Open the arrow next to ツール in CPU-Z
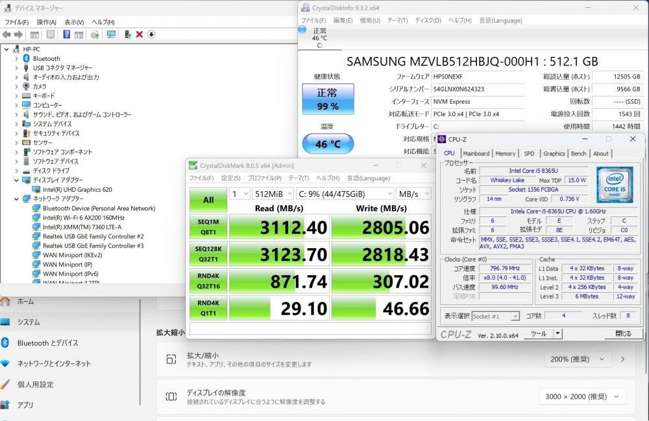 pos(558,334)
